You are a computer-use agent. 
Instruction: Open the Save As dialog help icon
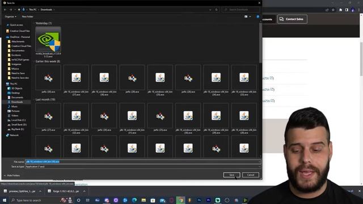pyautogui.click(x=258, y=16)
